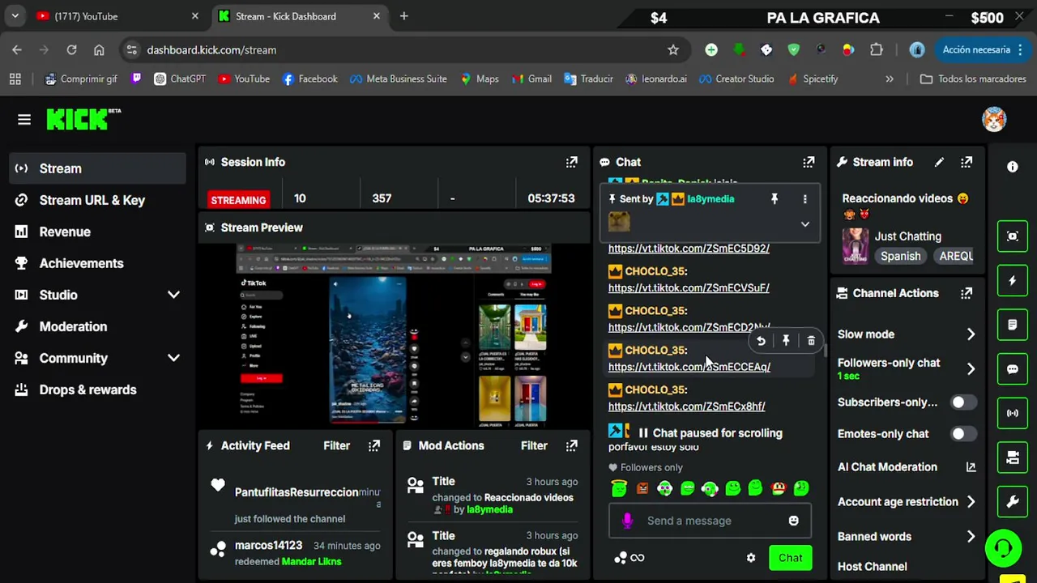Open the pinned message options menu
The height and width of the screenshot is (583, 1037).
pyautogui.click(x=804, y=198)
